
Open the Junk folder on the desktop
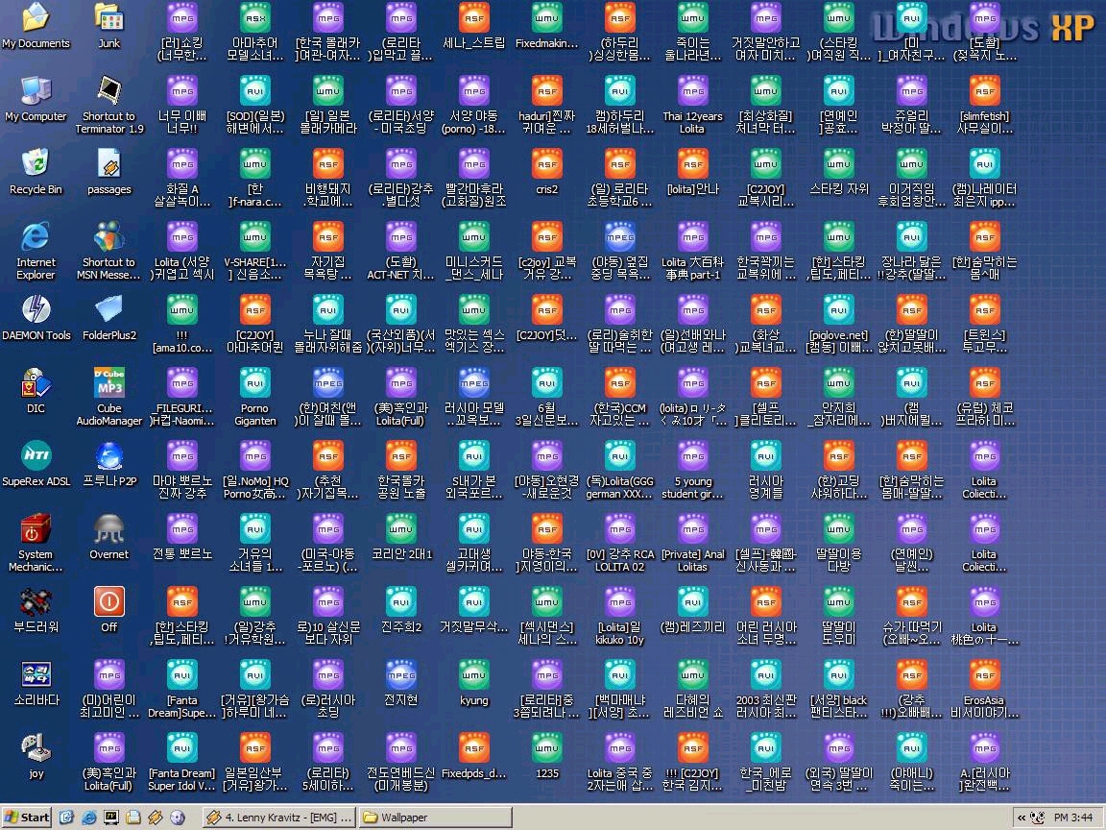point(108,19)
